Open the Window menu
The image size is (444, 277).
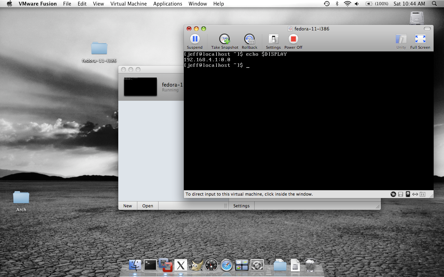[198, 4]
